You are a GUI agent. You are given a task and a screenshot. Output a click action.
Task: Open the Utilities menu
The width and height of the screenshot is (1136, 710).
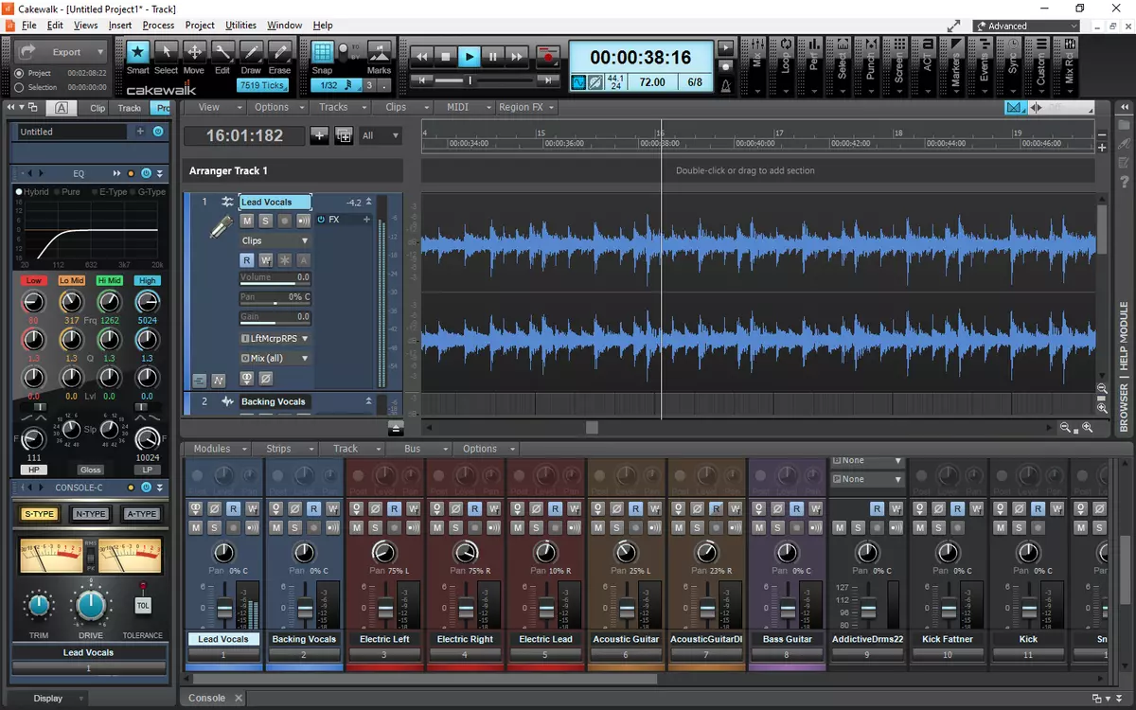240,26
